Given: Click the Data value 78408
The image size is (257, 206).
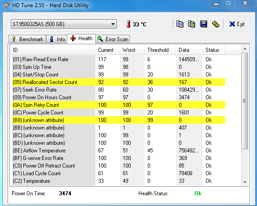Looking at the screenshot, I should coord(185,173).
